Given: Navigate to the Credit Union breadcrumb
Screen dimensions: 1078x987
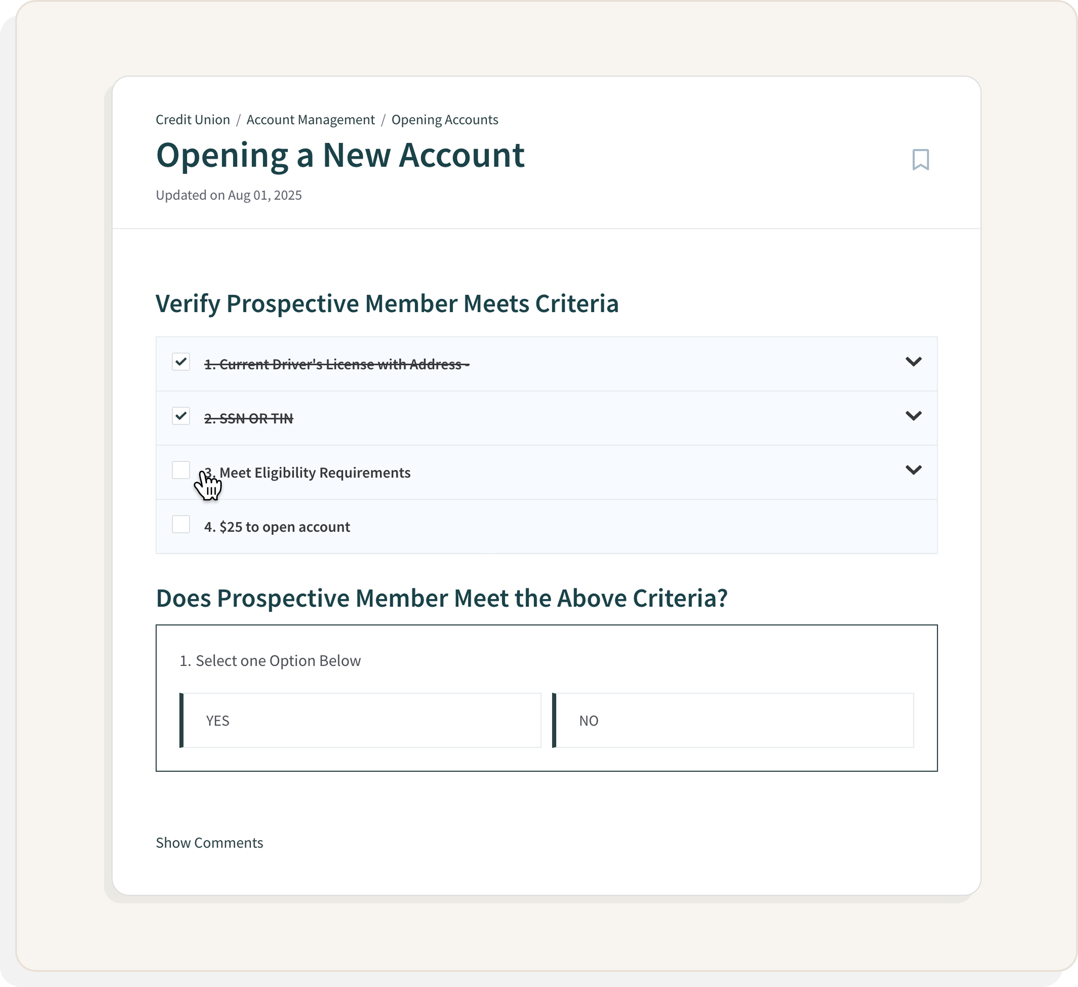Looking at the screenshot, I should [193, 120].
